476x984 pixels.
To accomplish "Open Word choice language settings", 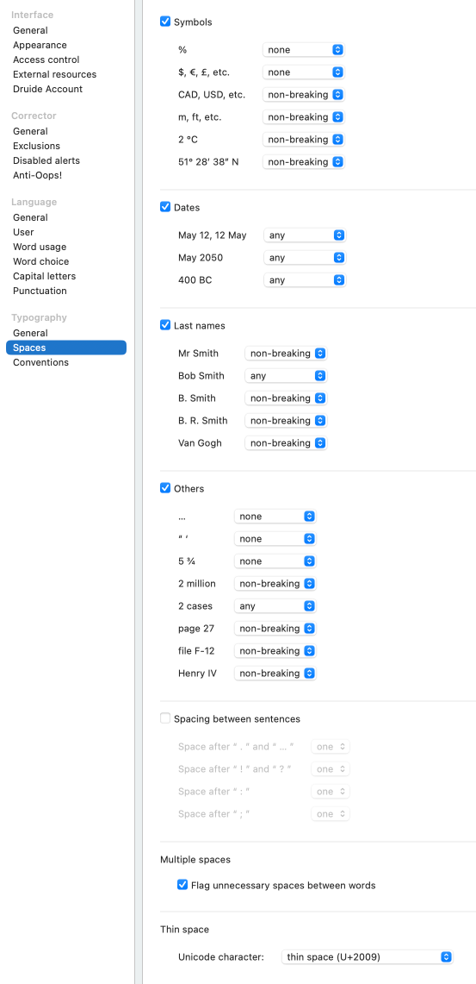I will click(x=40, y=261).
